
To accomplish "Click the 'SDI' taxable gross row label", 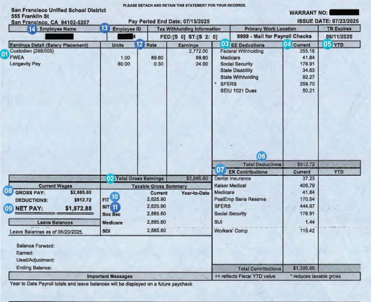I will point(106,231).
